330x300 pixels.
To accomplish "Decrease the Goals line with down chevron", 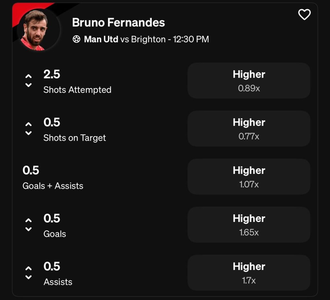I will click(28, 229).
